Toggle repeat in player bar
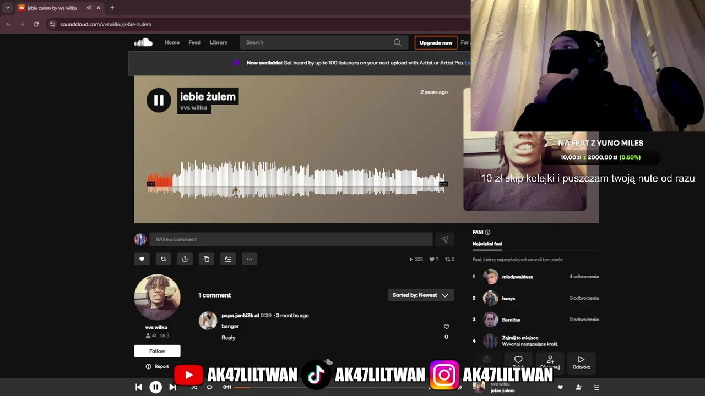 [209, 387]
